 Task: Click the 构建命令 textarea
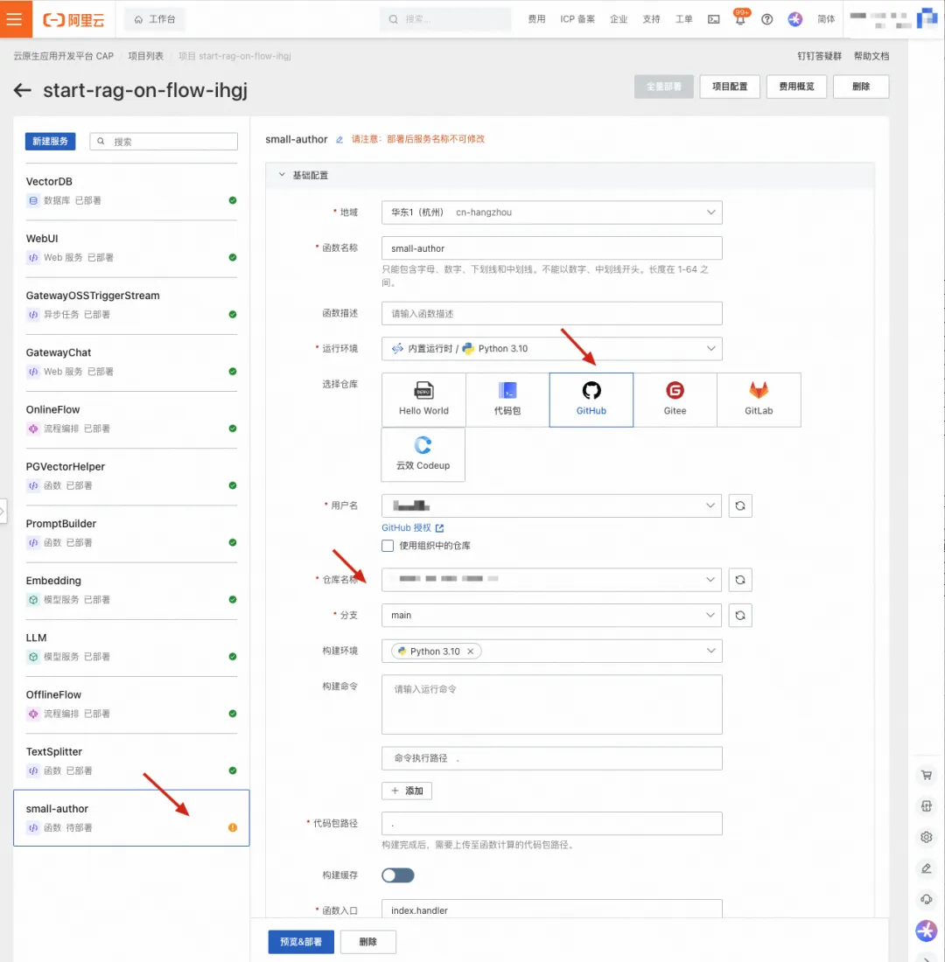click(552, 704)
